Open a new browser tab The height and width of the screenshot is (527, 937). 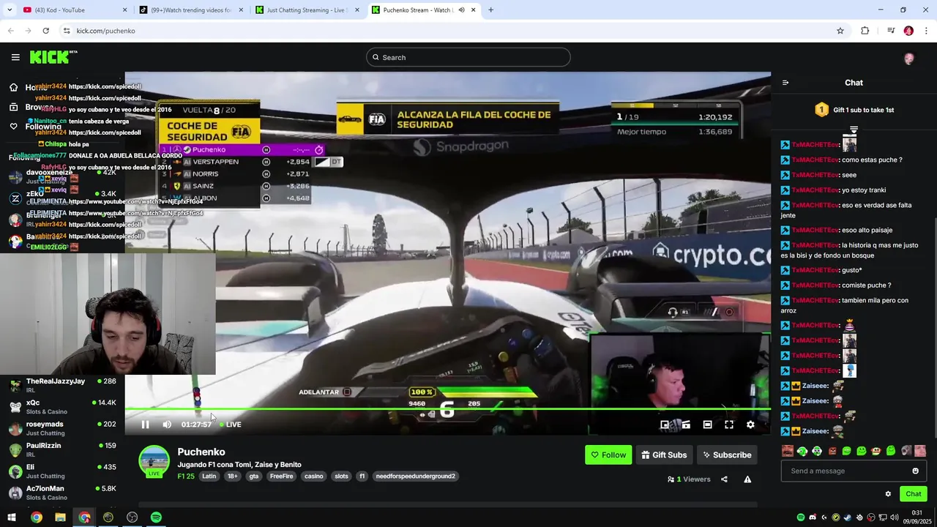[x=490, y=10]
